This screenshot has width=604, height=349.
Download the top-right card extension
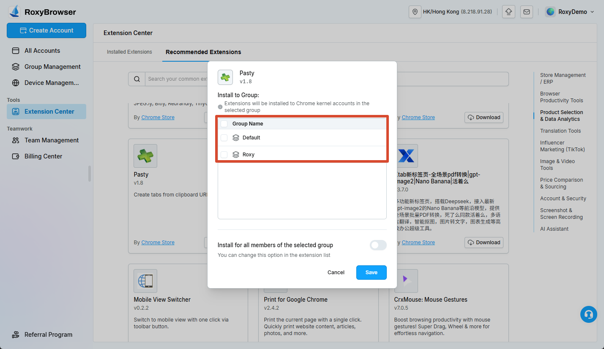point(484,117)
